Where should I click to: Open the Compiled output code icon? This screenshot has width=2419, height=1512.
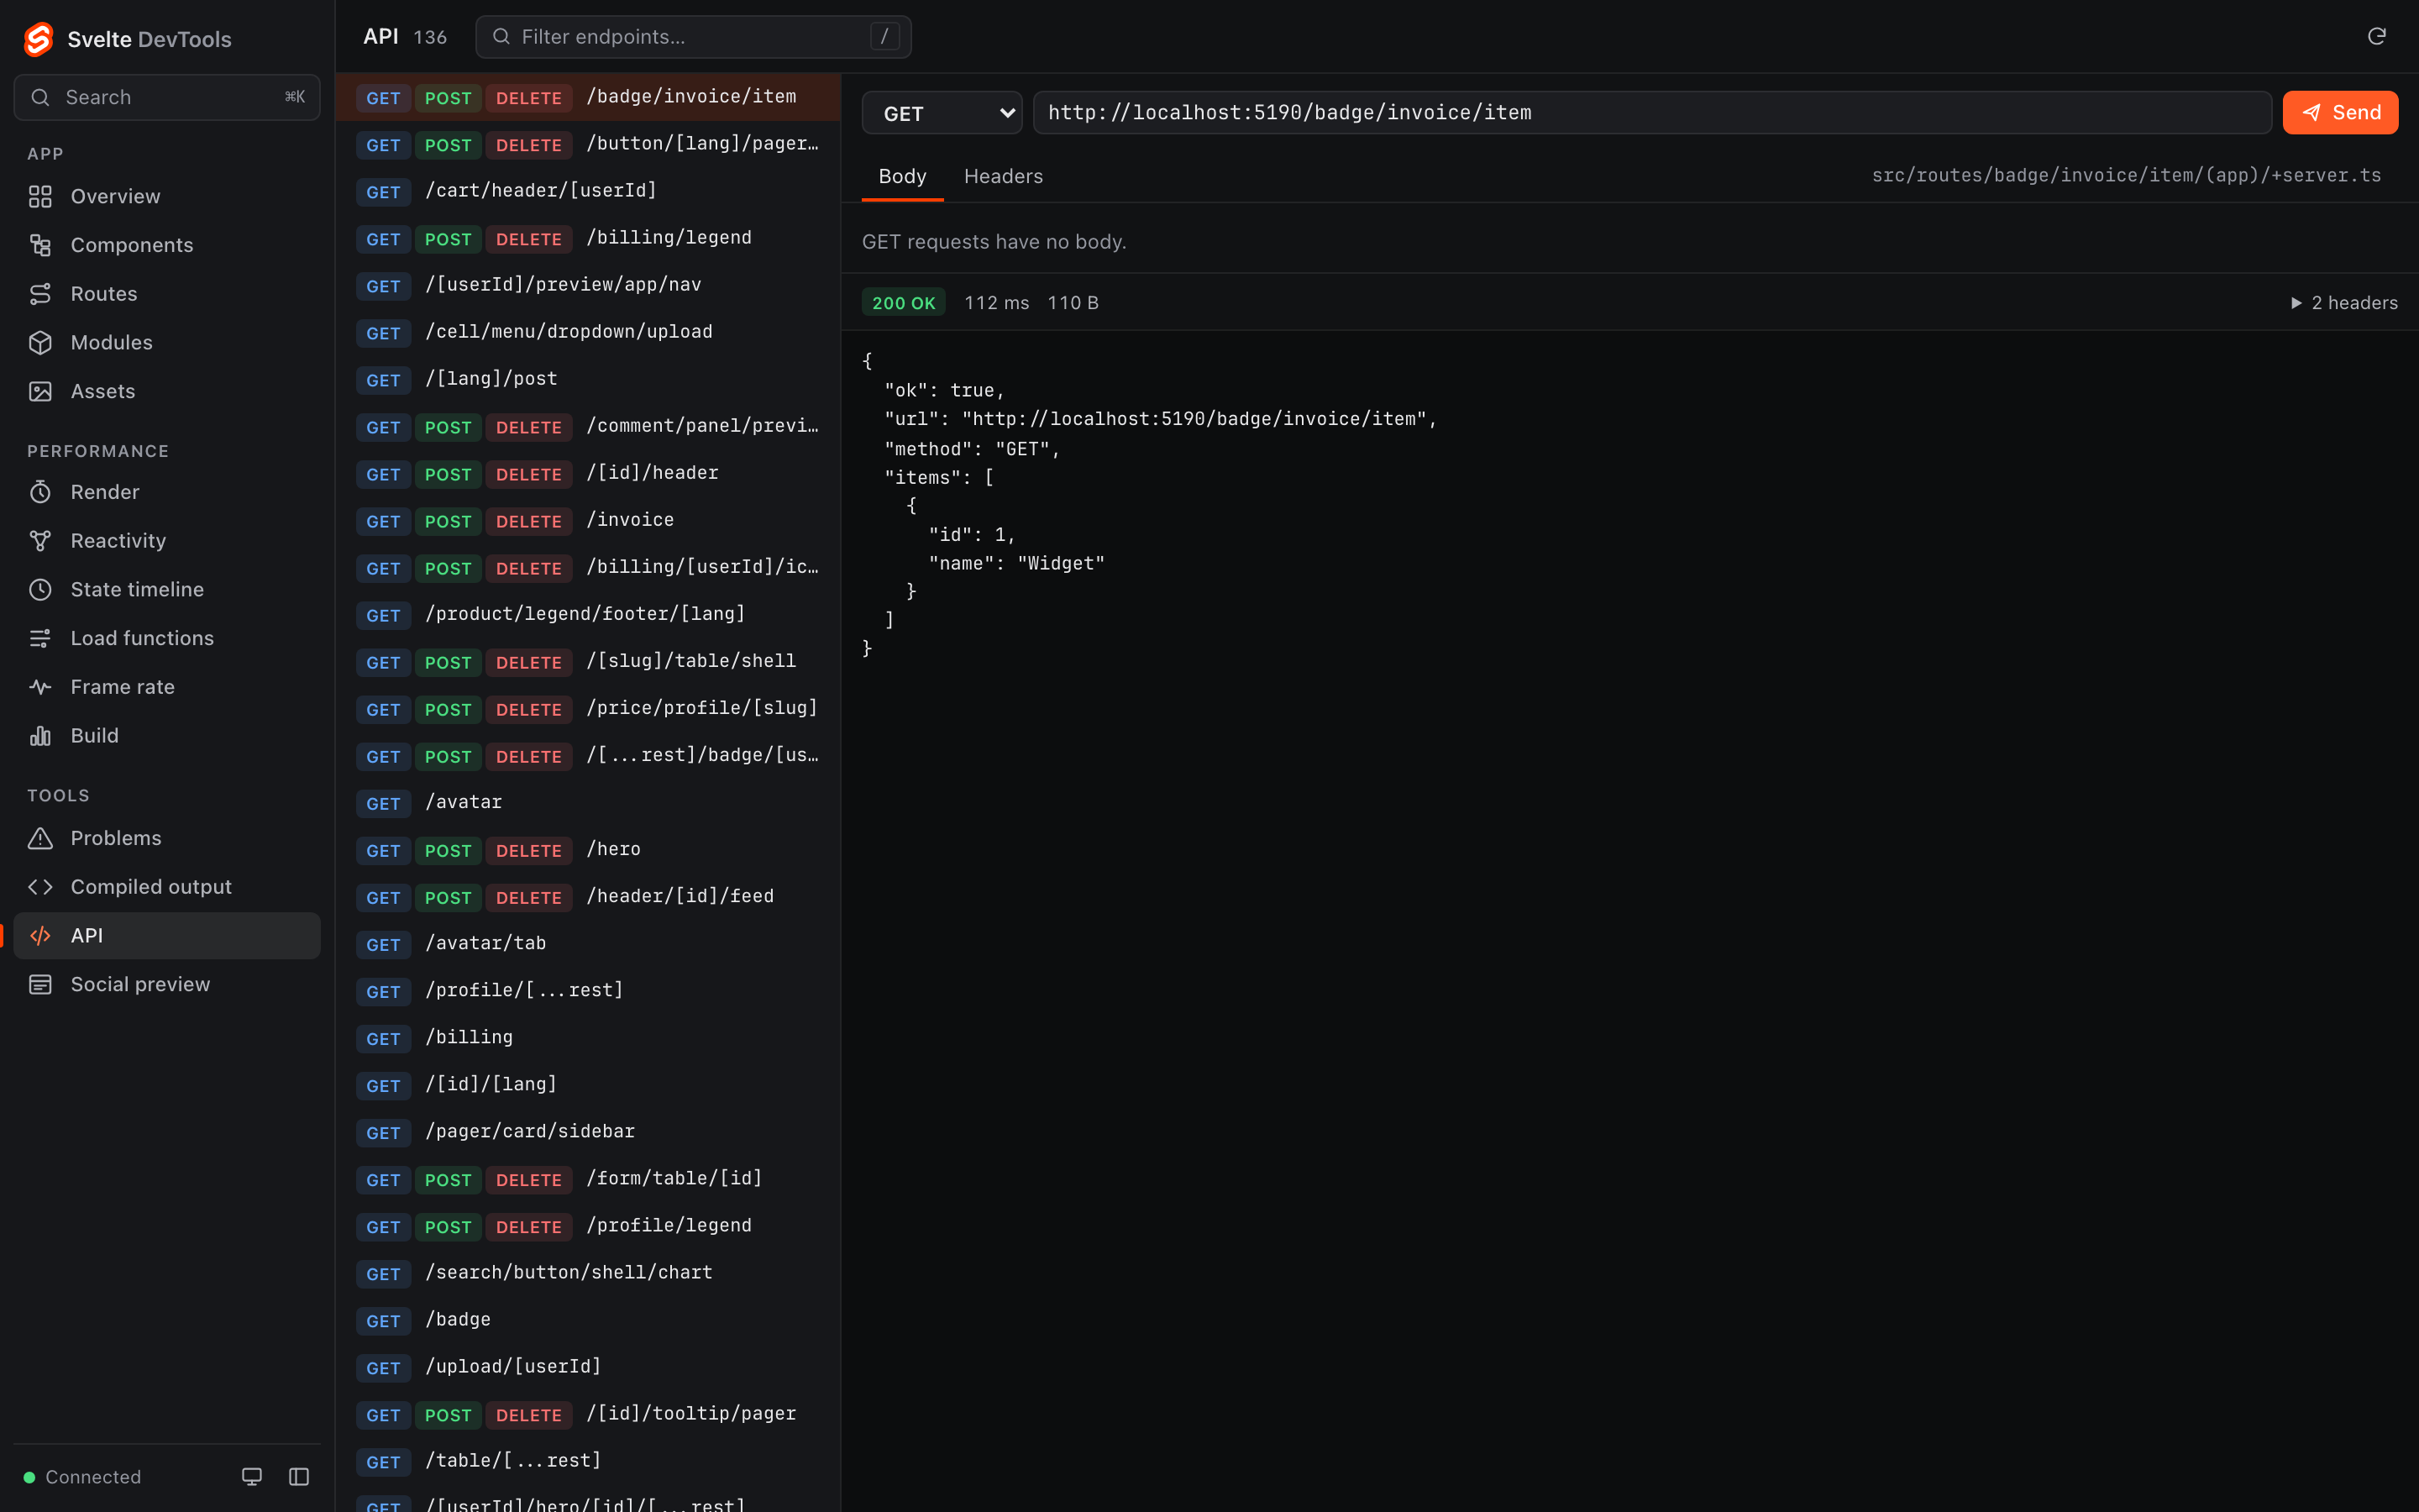pos(40,887)
